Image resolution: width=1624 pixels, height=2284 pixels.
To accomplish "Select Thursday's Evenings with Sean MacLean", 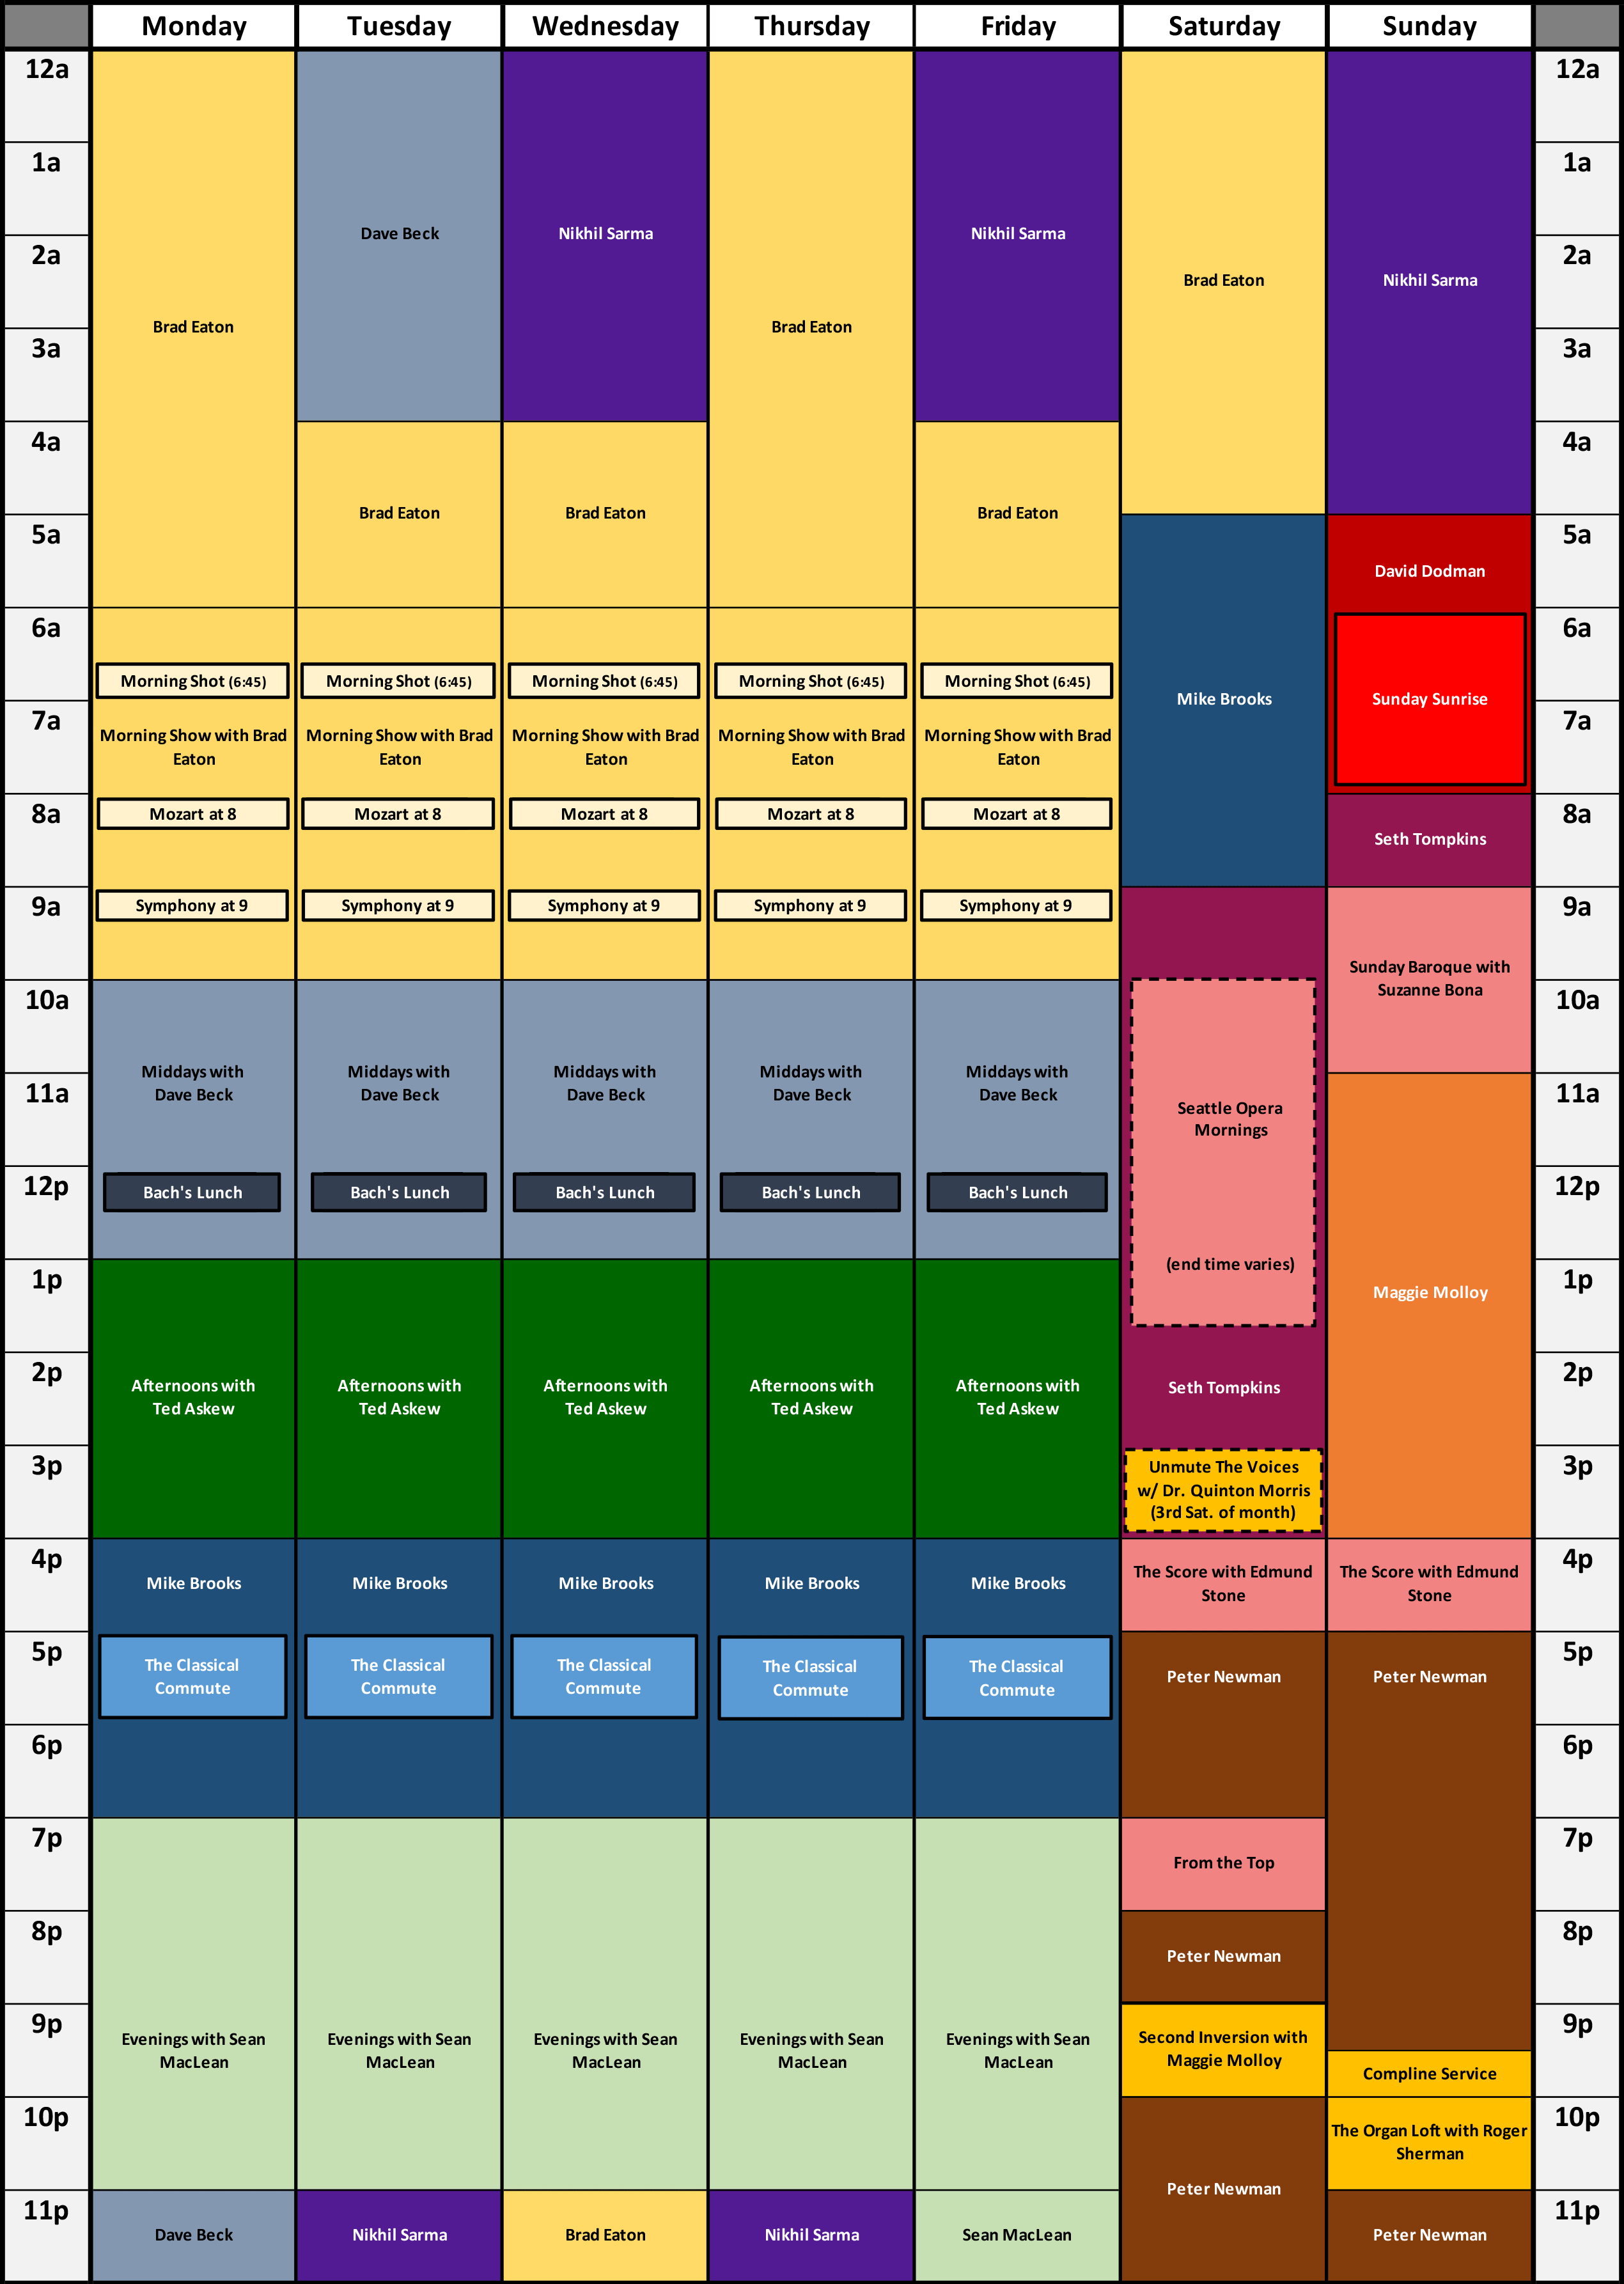I will [811, 2003].
